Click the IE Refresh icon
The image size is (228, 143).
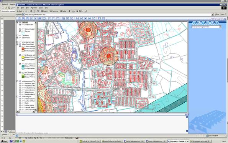[x=34, y=11]
